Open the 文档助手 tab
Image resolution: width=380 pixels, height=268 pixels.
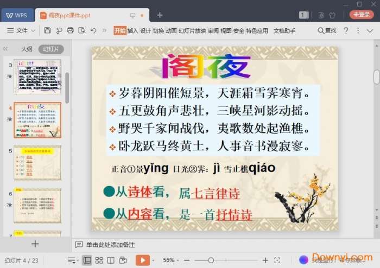(284, 31)
